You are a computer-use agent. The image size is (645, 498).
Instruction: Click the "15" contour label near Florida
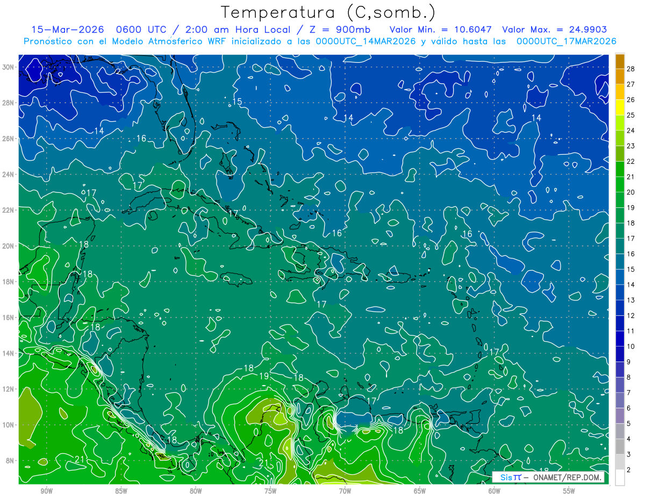(237, 102)
